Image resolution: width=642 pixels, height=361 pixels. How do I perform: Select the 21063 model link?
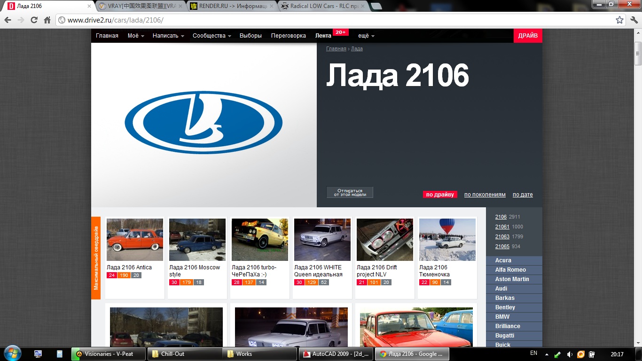(502, 236)
